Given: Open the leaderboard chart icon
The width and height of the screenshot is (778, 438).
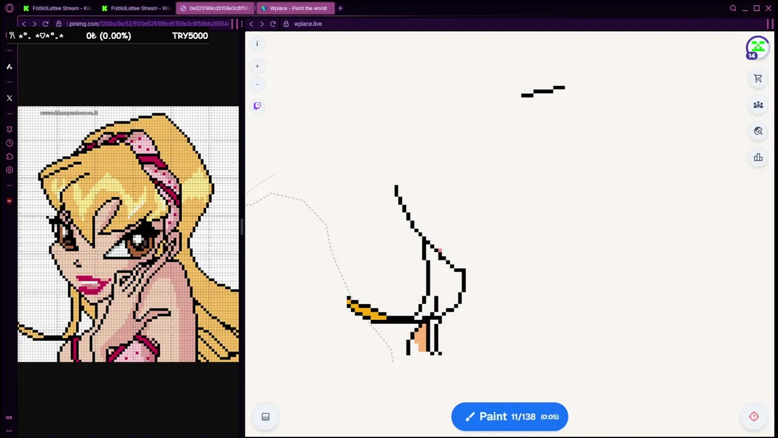Looking at the screenshot, I should (x=758, y=158).
